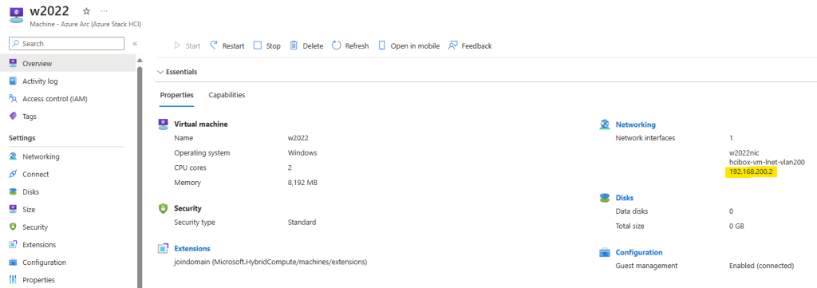817x288 pixels.
Task: Click the Restart icon in the toolbar
Action: point(214,45)
